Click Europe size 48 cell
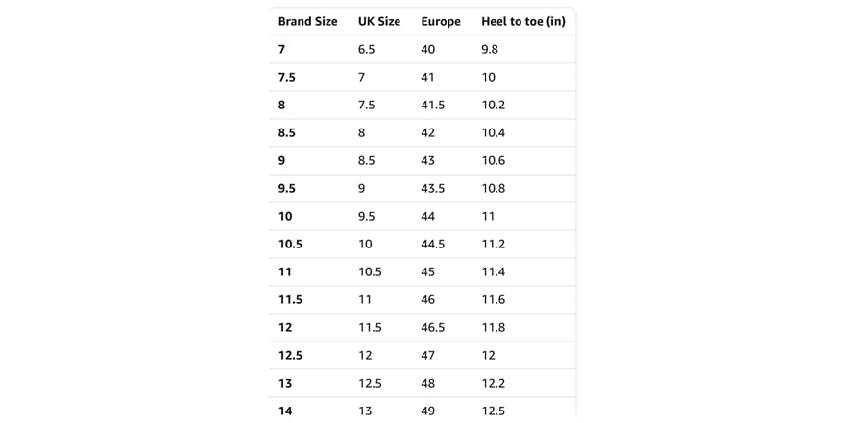 [x=428, y=383]
